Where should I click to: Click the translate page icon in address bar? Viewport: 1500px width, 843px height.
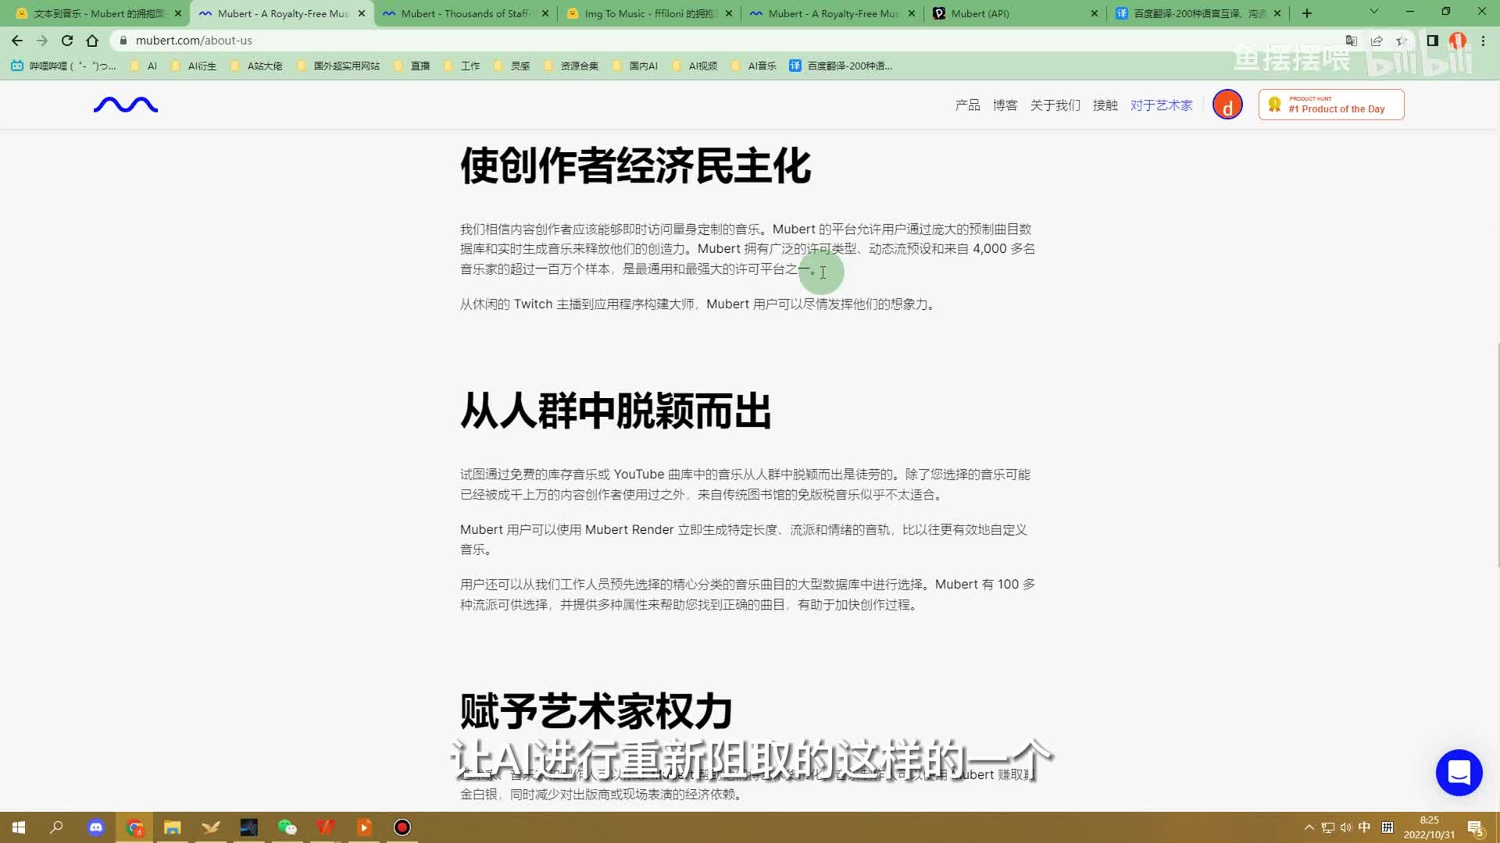point(1351,41)
